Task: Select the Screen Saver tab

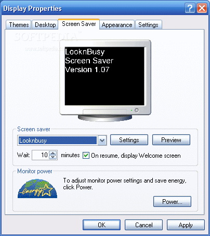Action: 79,24
